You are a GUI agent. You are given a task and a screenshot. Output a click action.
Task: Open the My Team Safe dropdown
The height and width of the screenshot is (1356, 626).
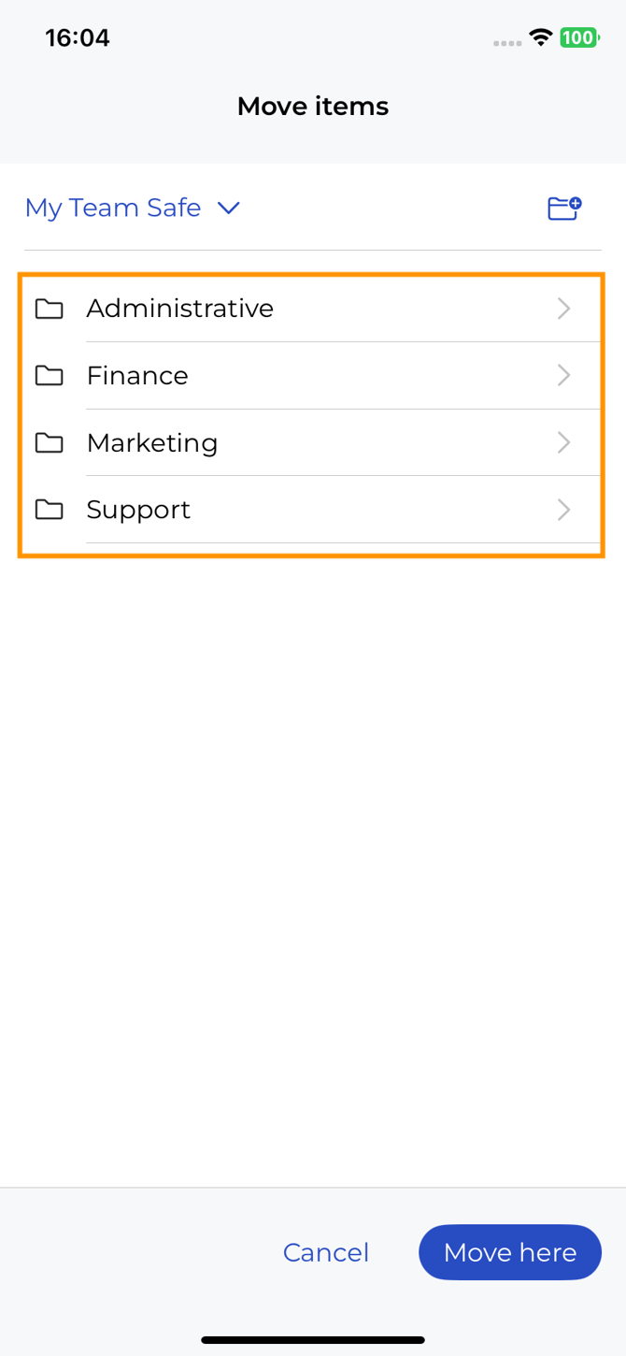click(x=113, y=208)
